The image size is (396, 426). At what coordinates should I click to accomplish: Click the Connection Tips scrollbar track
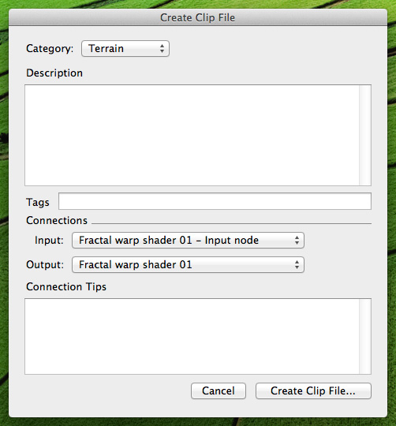[365, 336]
